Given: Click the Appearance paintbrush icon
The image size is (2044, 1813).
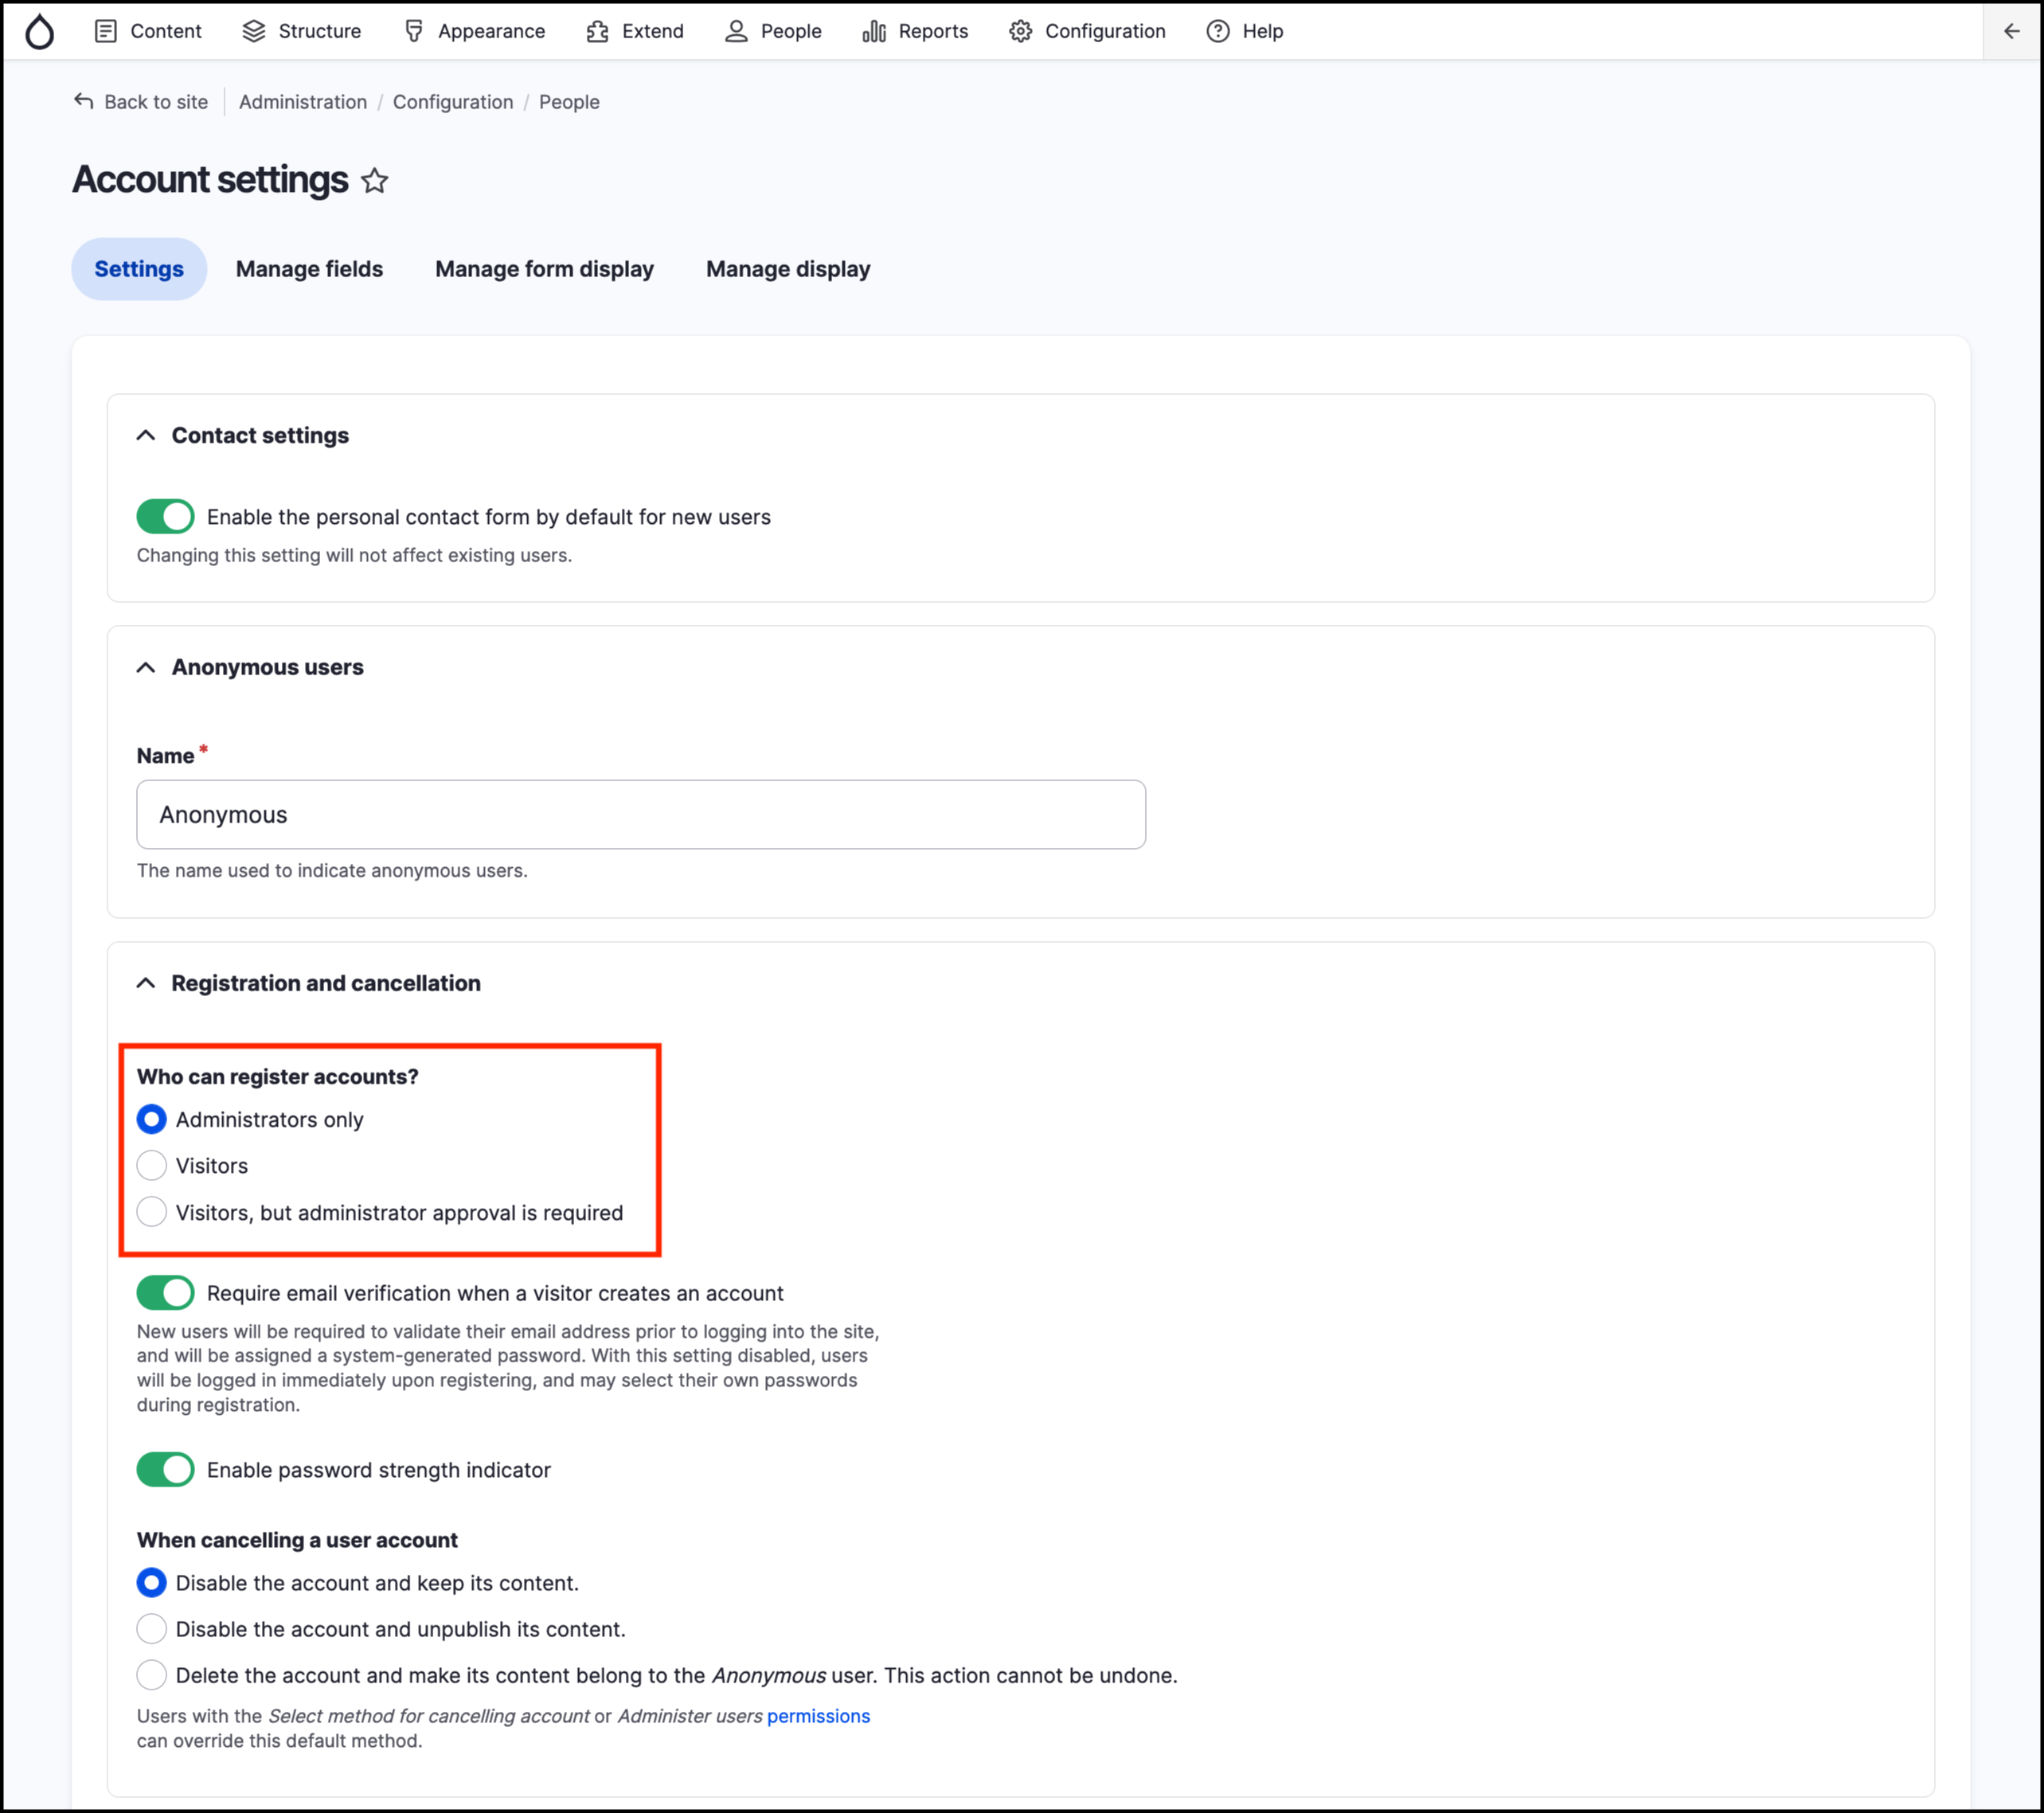Looking at the screenshot, I should click(413, 31).
